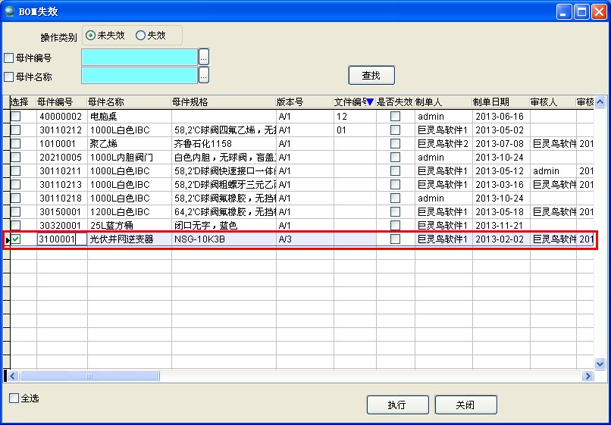
Task: Click the 母件名称 column header
Action: (x=106, y=102)
